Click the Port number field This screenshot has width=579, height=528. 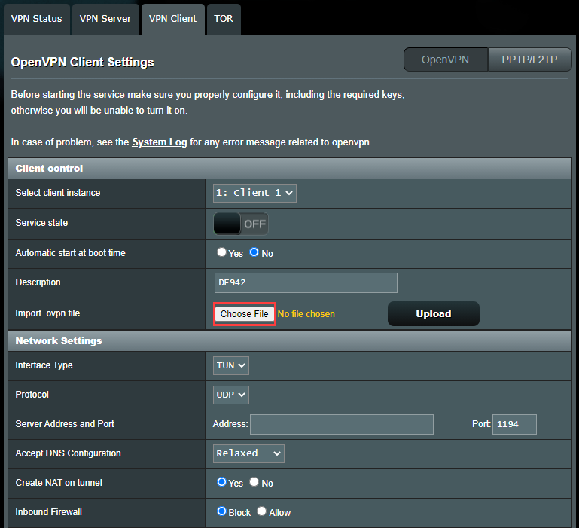514,424
